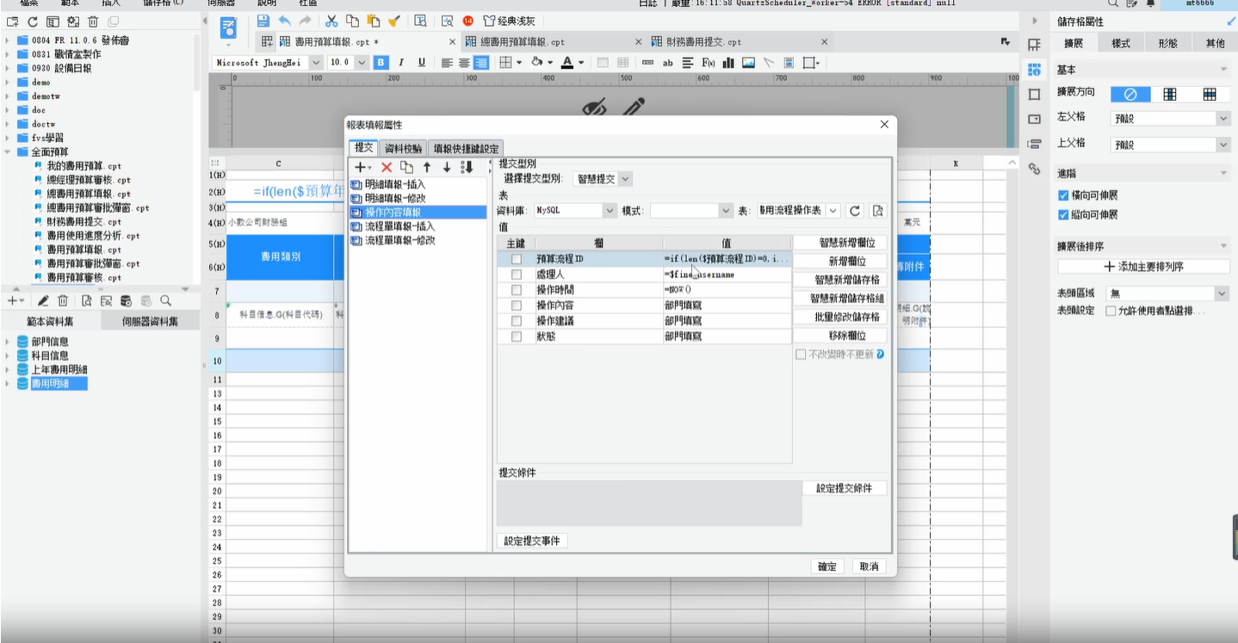This screenshot has width=1238, height=643.
Task: Edit selected dataset with pencil icon
Action: tap(43, 300)
